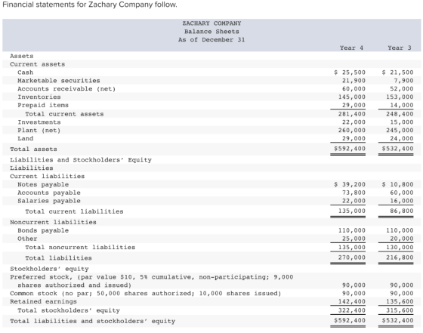This screenshot has width=423, height=333.
Task: Click Inventories Year 3 value 153,000
Action: pos(400,97)
